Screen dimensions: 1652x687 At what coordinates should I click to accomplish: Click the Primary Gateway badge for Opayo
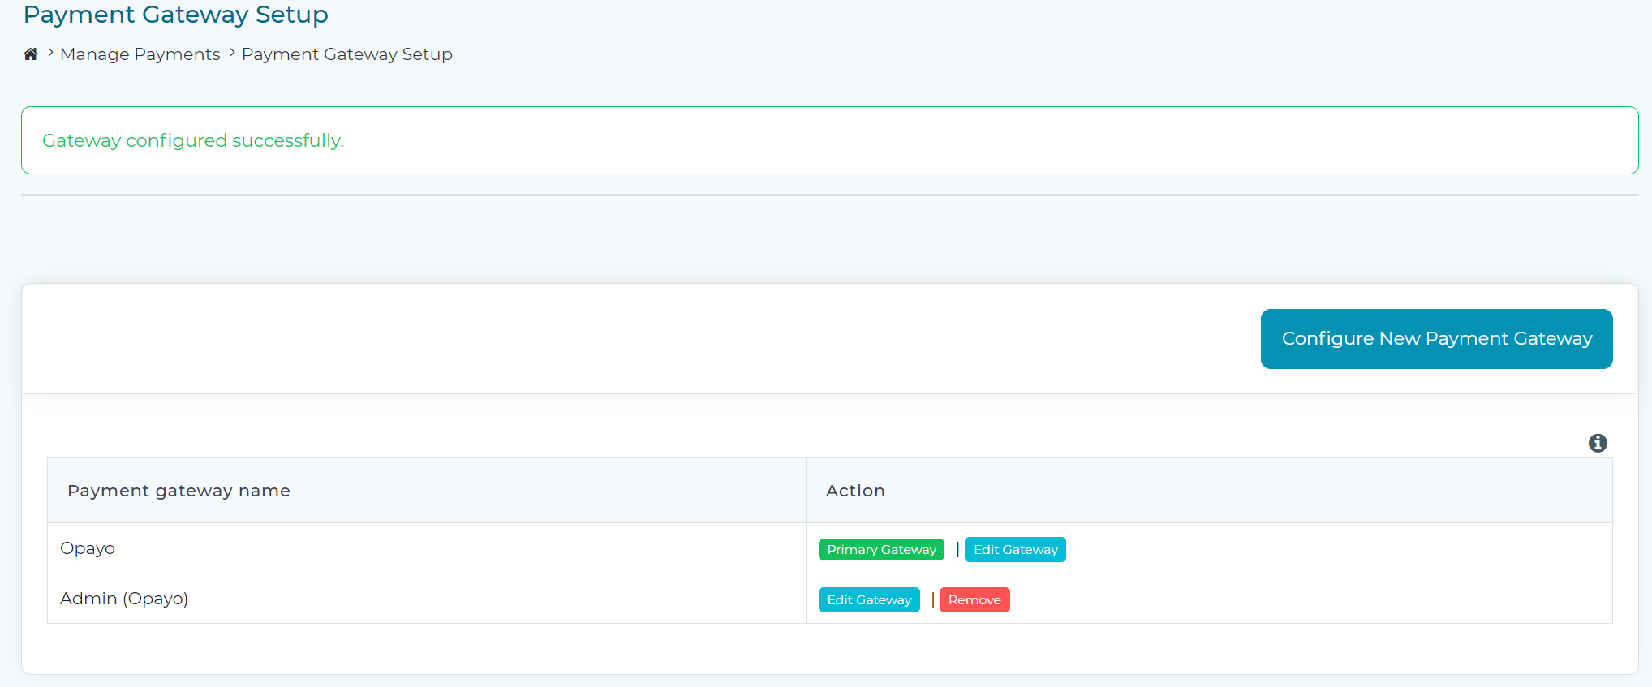point(881,550)
